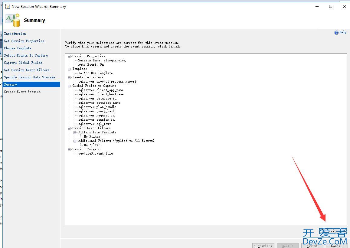Collapse Global Fields to Capture node
The width and height of the screenshot is (350, 248).
click(x=69, y=86)
